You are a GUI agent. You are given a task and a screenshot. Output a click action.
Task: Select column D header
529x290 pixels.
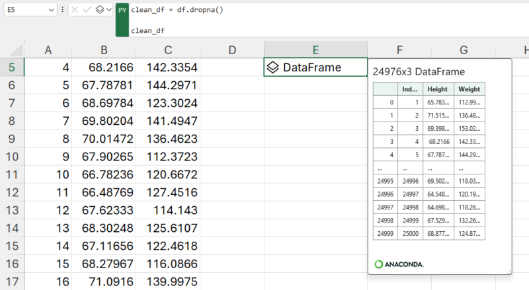pos(232,50)
